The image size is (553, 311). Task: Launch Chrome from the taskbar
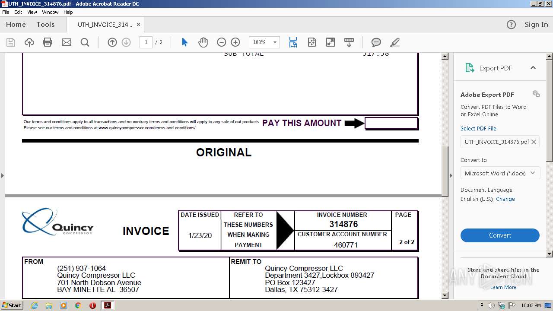click(78, 305)
